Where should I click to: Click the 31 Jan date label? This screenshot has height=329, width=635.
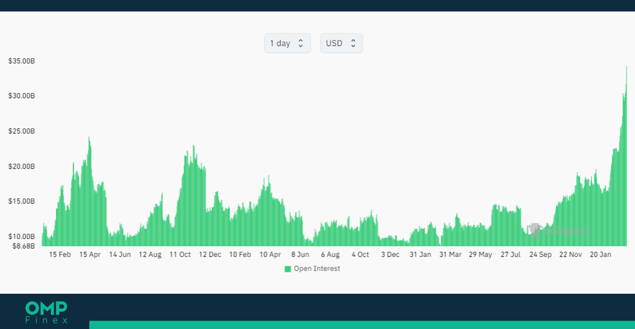click(420, 254)
